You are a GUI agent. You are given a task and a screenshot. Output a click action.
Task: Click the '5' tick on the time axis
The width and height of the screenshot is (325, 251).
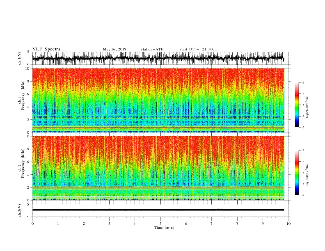coord(160,224)
